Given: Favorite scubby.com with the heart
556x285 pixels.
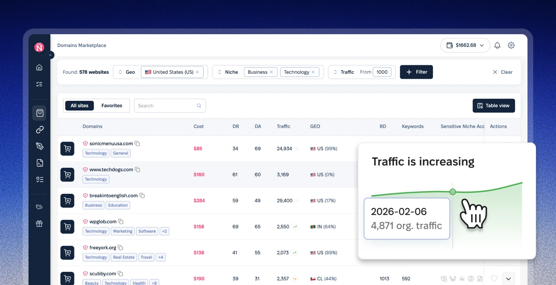Looking at the screenshot, I should [x=494, y=279].
